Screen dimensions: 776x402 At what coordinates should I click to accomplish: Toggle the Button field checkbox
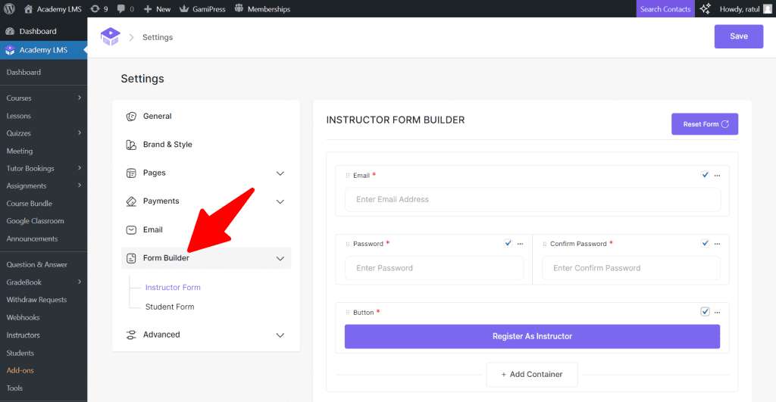click(705, 311)
